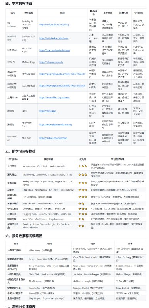This screenshot has height=308, width=149.
Task: Select the MIT CSAIL institution cell
Action: coord(12,50)
